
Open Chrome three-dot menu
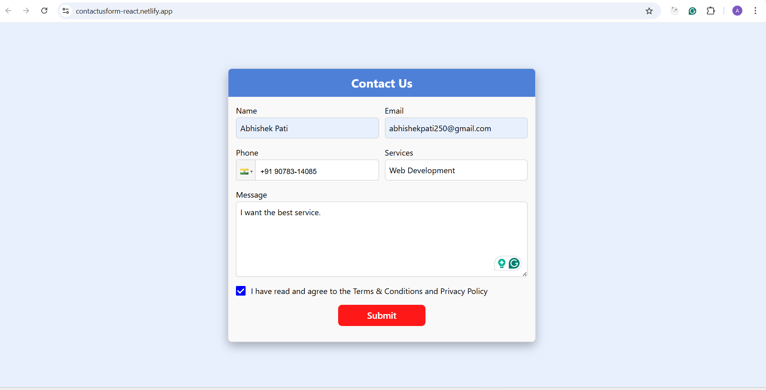[x=755, y=11]
